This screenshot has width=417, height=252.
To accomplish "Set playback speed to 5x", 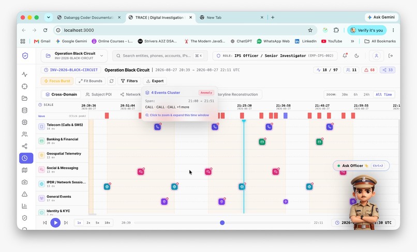I will [97, 223].
